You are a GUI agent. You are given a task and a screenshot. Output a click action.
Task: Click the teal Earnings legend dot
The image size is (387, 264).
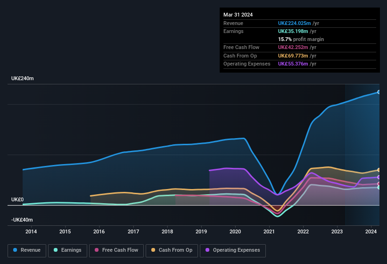tap(56, 250)
